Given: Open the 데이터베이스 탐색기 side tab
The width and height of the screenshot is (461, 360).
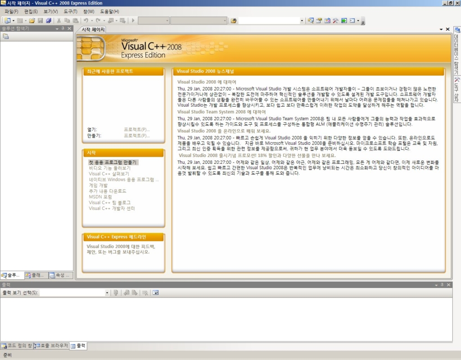Looking at the screenshot, I should (x=456, y=51).
